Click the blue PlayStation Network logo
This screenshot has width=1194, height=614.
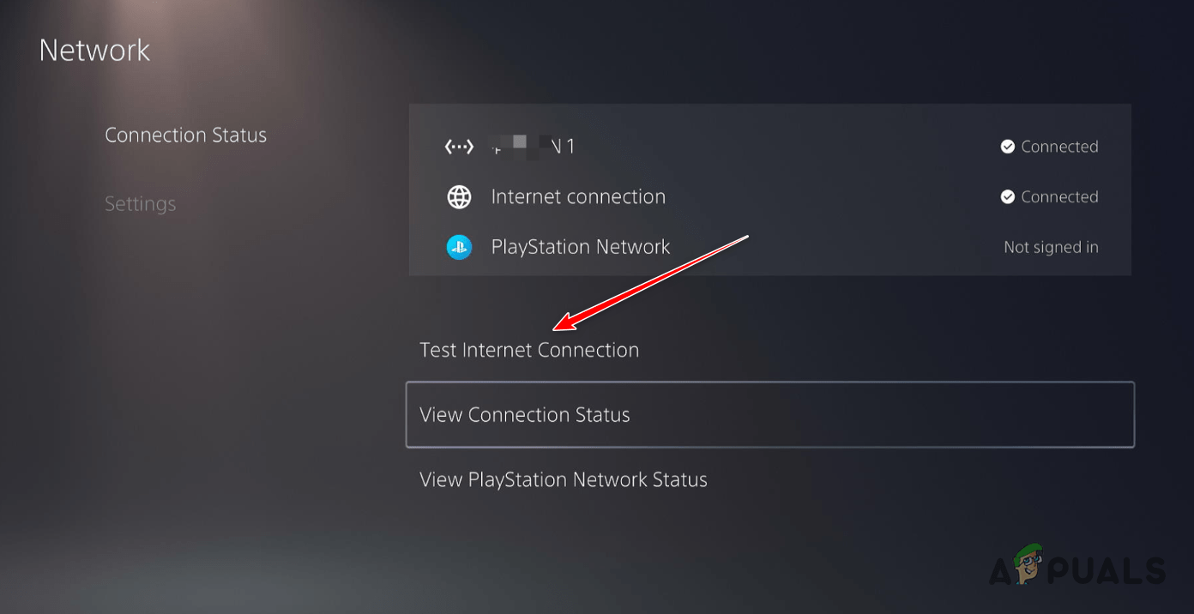point(459,247)
